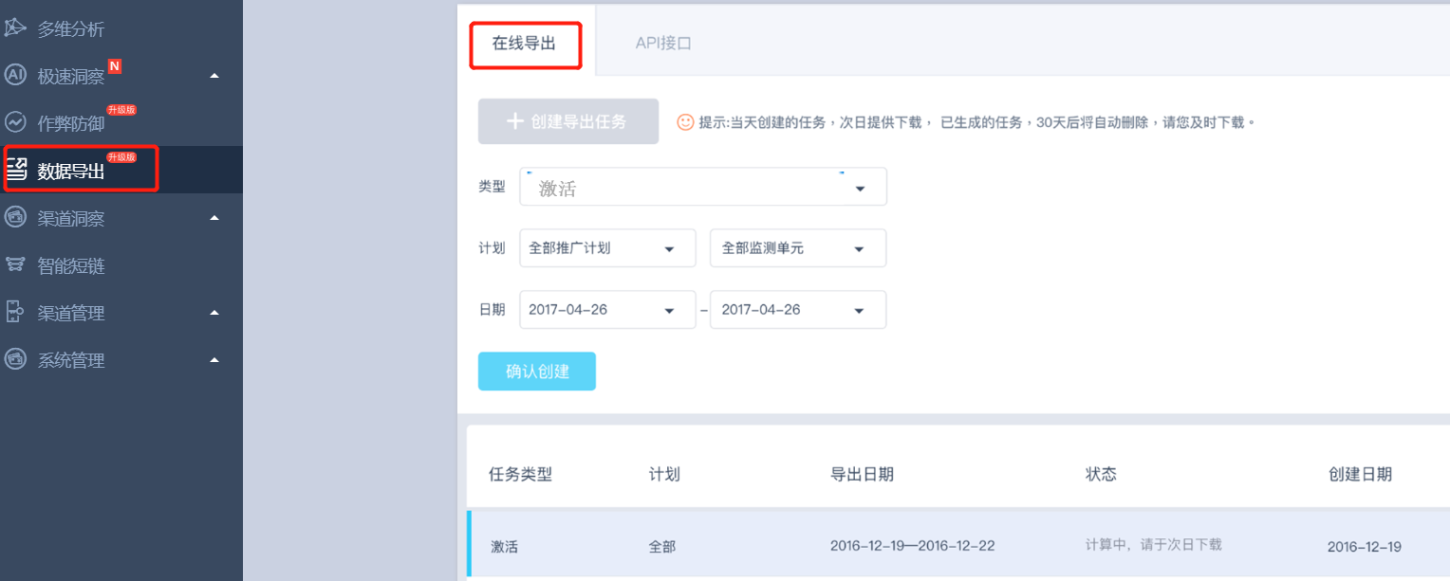Click the 多维分析 sidebar icon
The height and width of the screenshot is (581, 1450).
[x=14, y=27]
